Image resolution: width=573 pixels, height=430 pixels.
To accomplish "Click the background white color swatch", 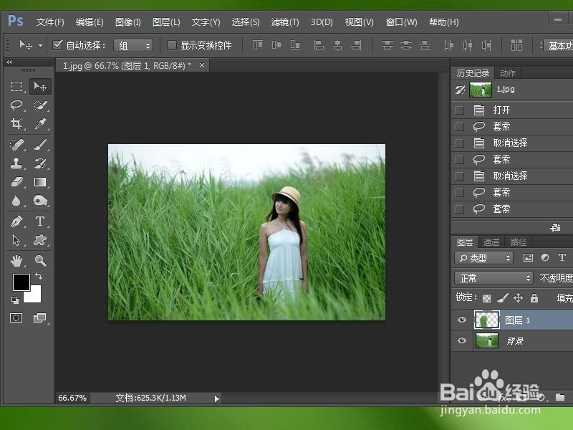I will 34,296.
